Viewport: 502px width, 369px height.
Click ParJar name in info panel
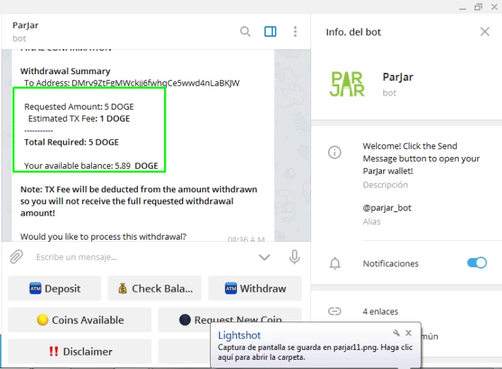[397, 77]
